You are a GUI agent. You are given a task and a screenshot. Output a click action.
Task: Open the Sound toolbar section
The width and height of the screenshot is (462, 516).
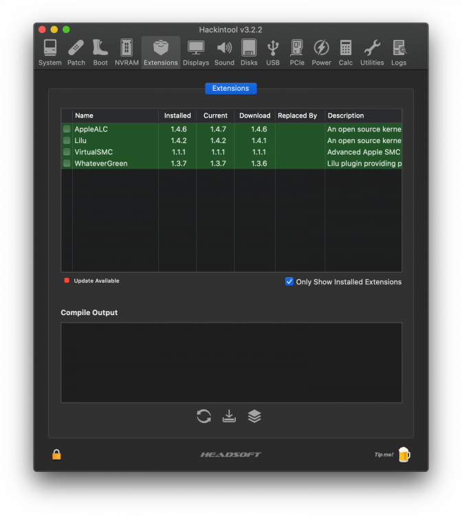click(224, 53)
